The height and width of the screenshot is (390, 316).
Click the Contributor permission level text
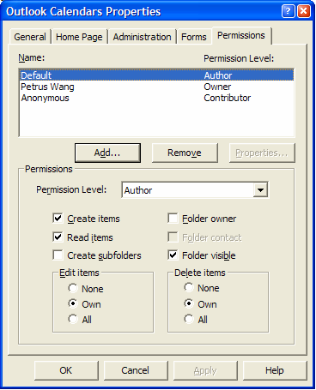point(228,98)
